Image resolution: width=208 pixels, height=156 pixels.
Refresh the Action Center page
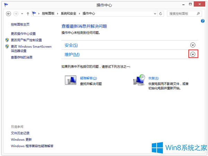(x=161, y=14)
